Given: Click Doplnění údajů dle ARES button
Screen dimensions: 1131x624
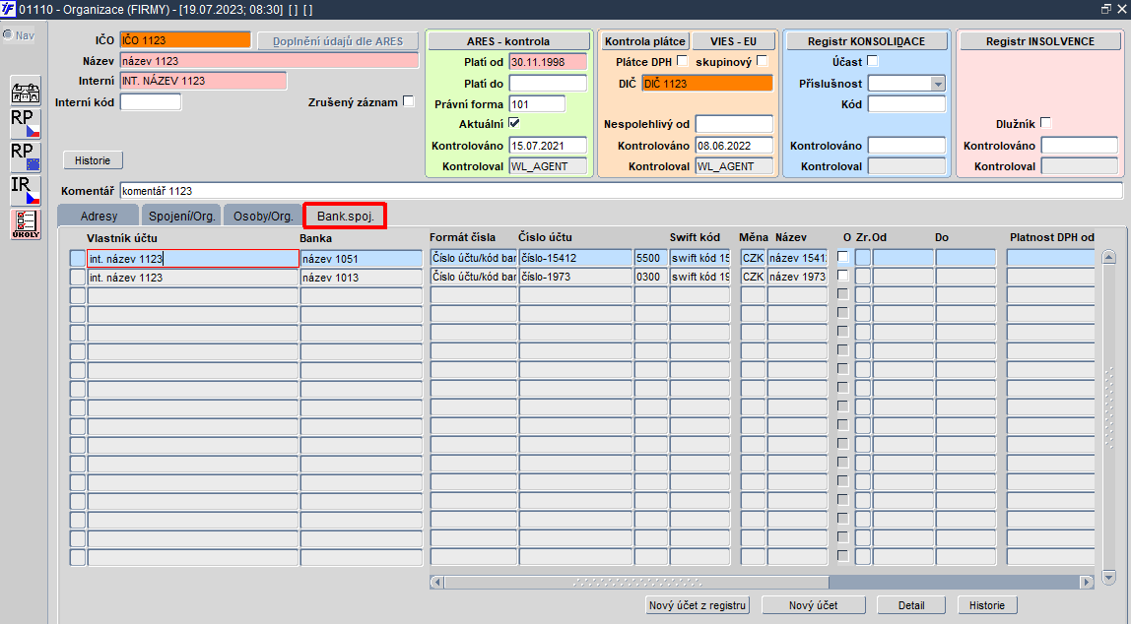Looking at the screenshot, I should (338, 41).
